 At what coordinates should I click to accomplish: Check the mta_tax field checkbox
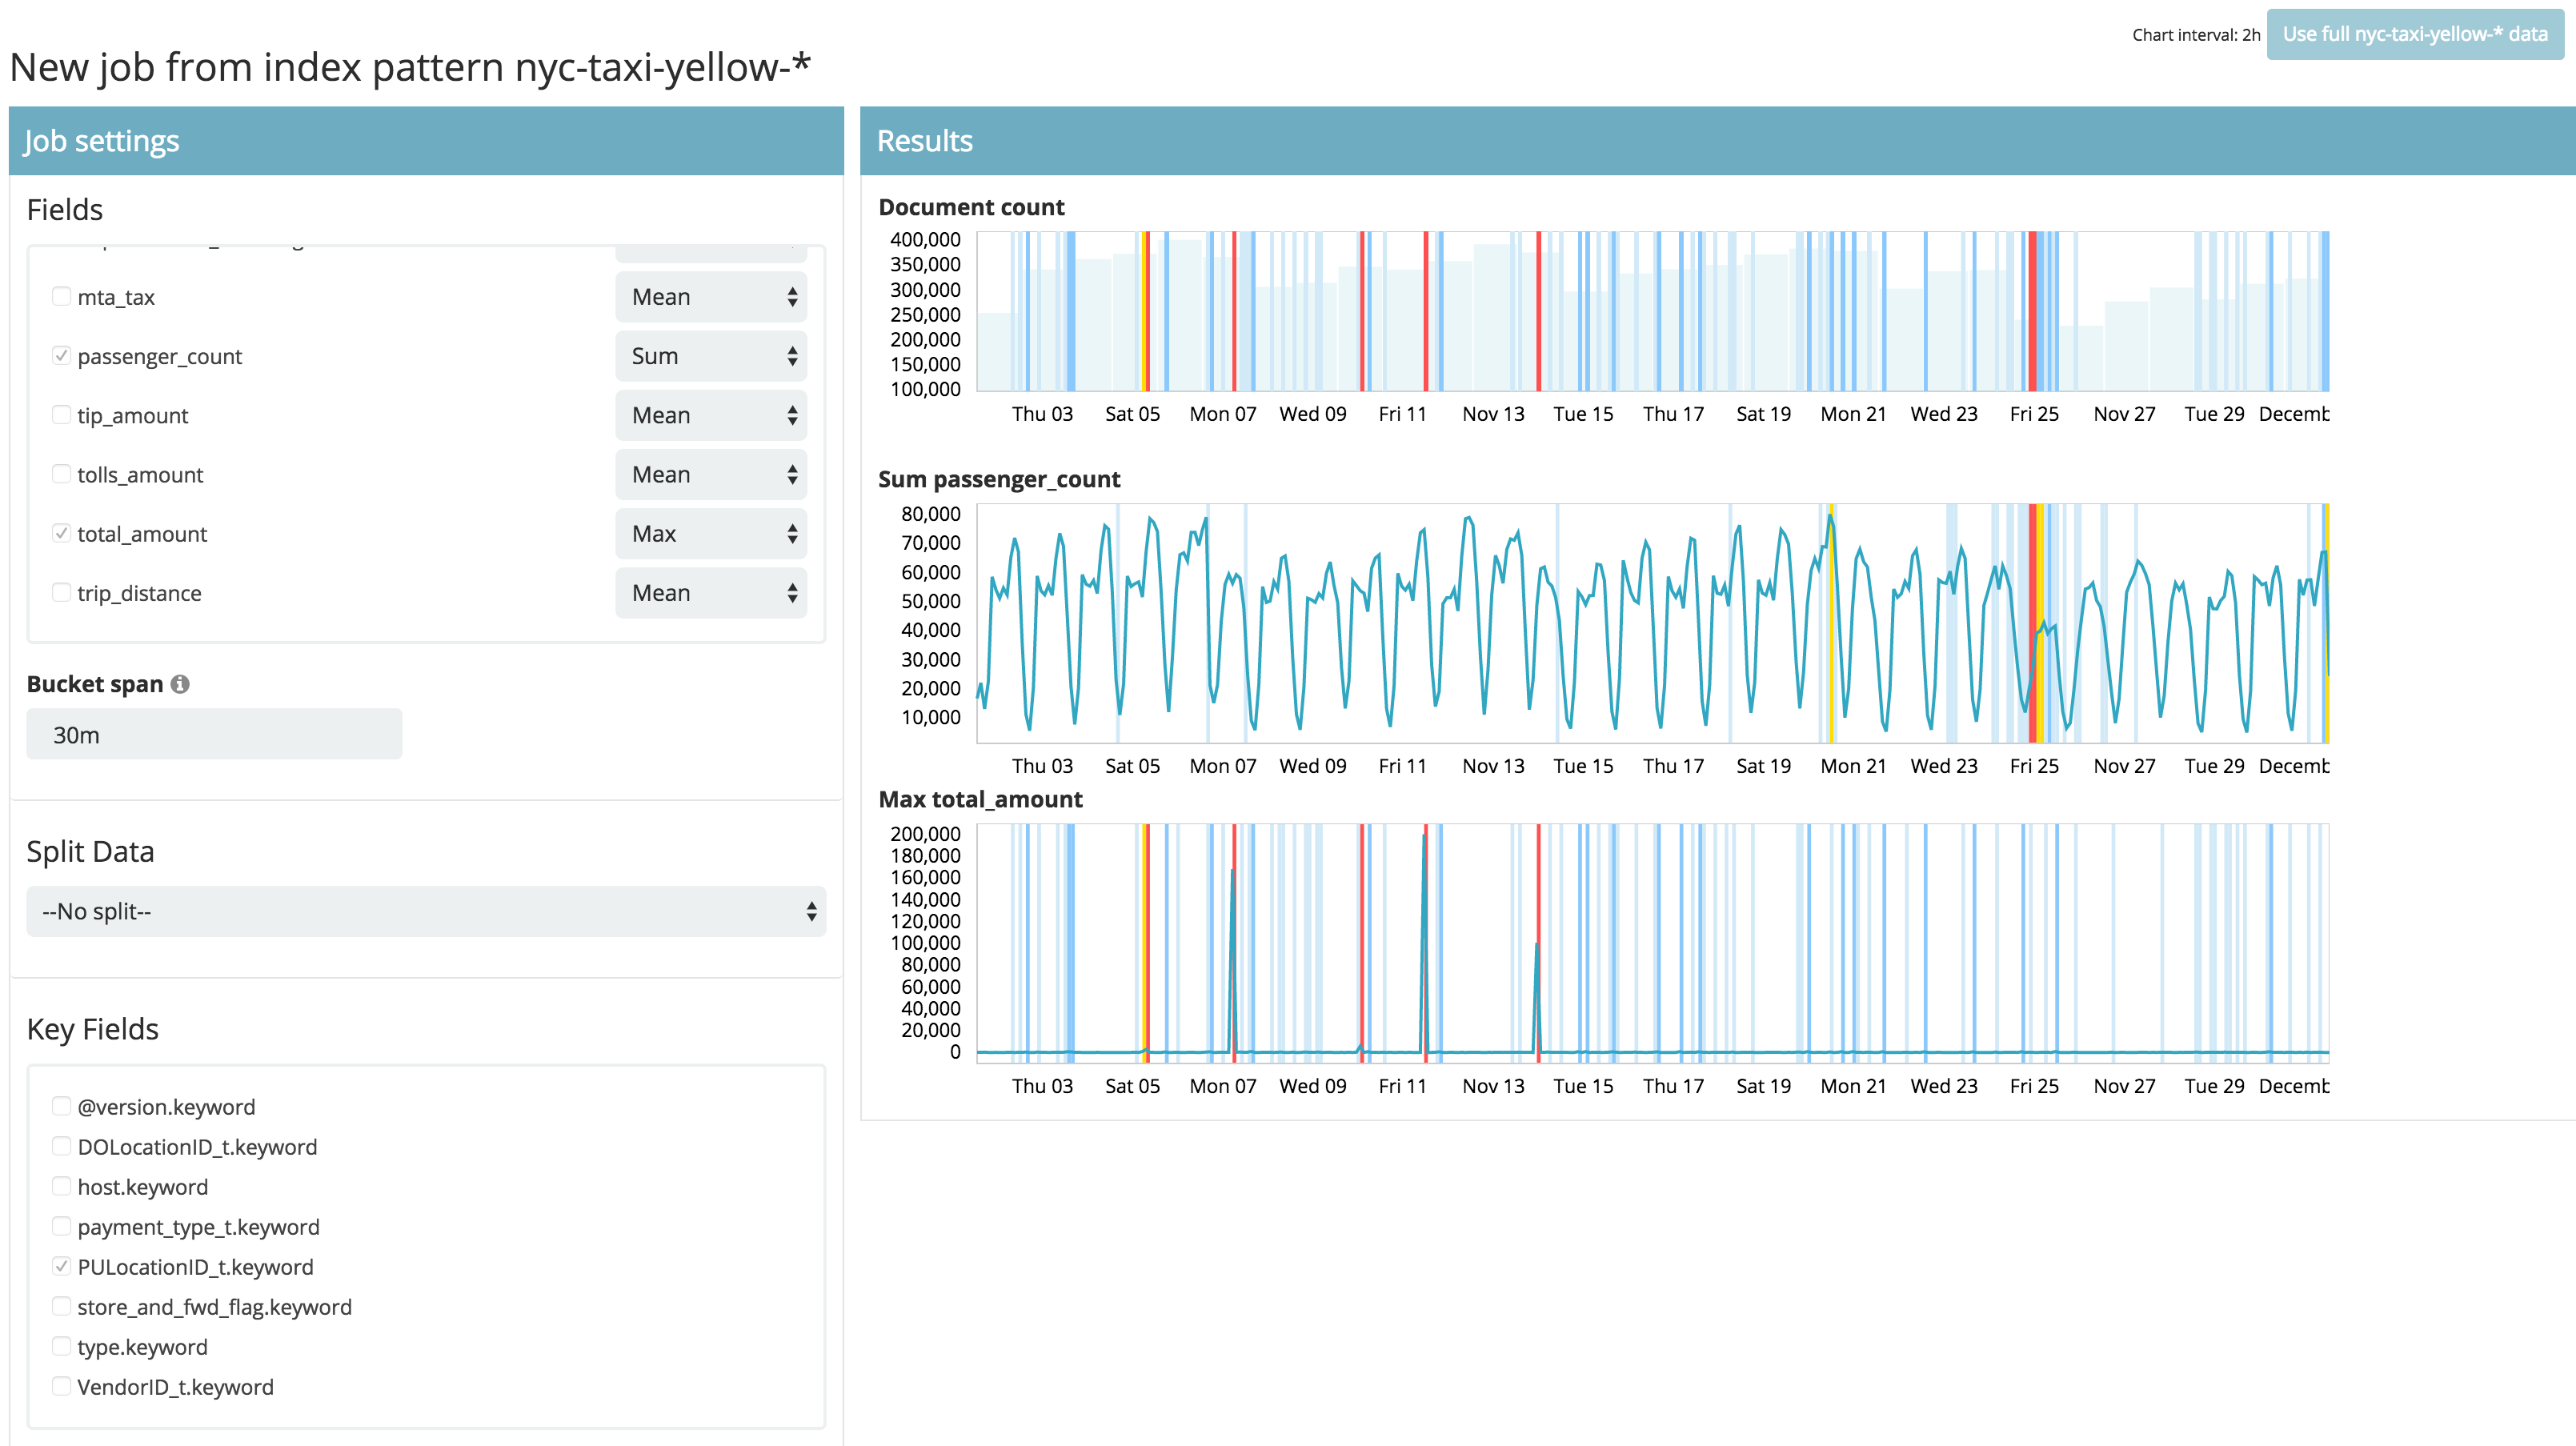coord(62,296)
